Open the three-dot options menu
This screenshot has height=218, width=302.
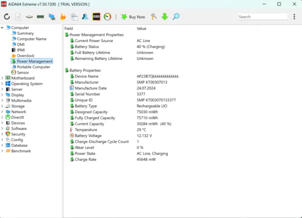[294, 17]
